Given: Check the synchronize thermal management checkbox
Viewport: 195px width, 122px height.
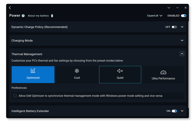Looking at the screenshot, I should tap(15, 96).
